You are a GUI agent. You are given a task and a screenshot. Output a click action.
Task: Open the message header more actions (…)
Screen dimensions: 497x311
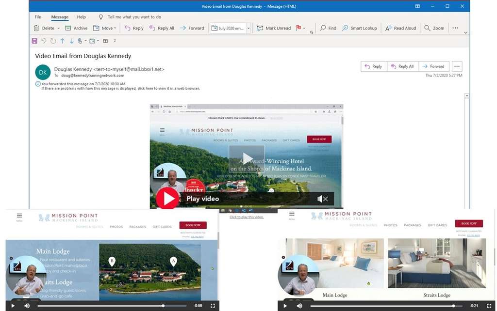pos(457,66)
